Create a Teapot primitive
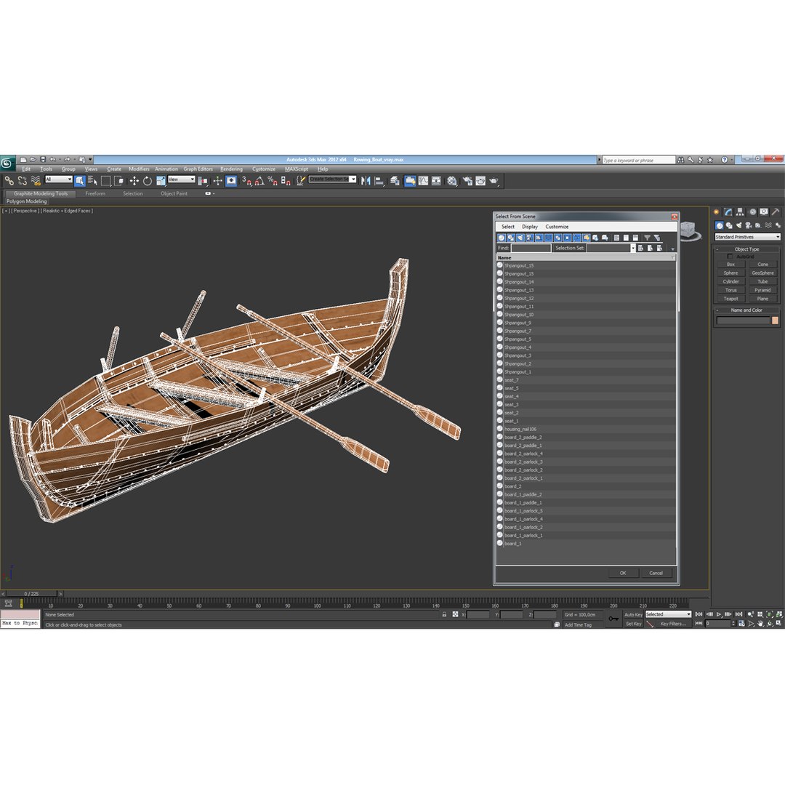The image size is (785, 785). coord(730,299)
